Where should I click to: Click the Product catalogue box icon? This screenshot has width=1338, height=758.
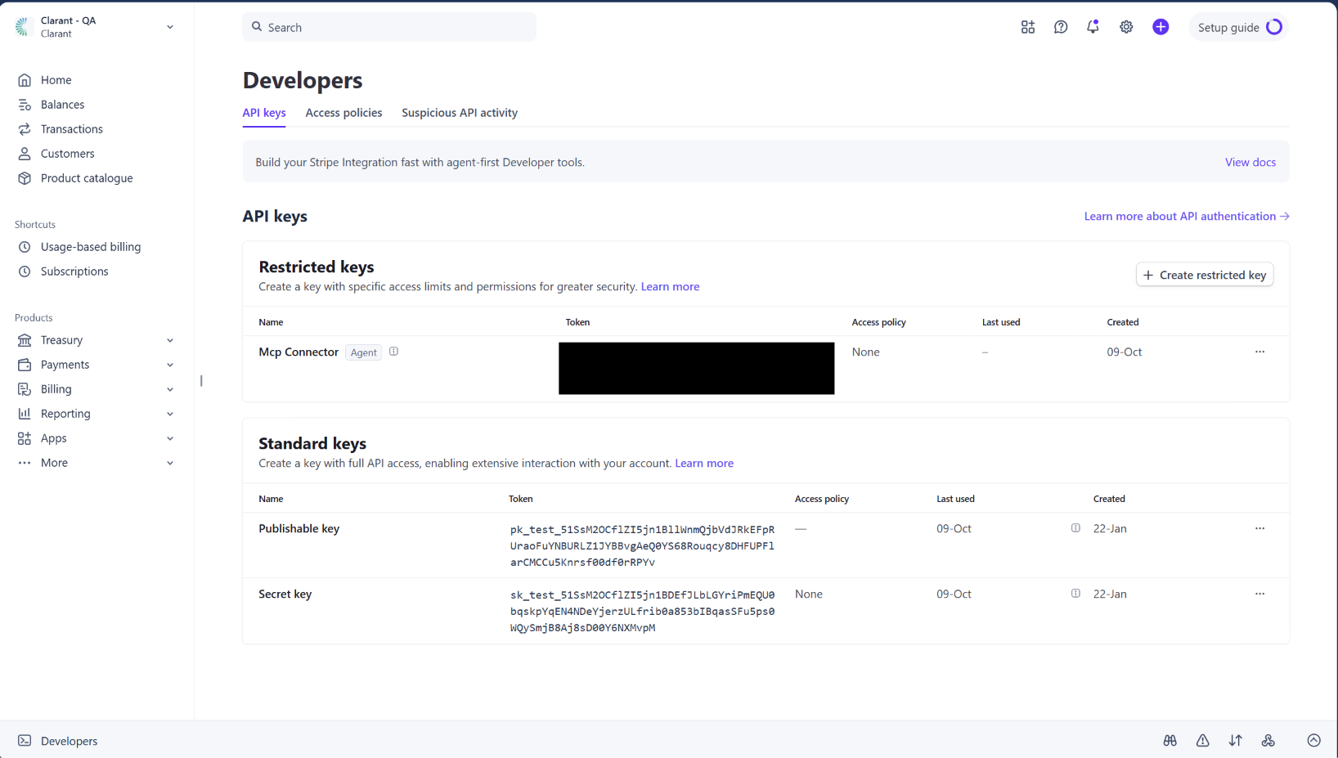25,178
